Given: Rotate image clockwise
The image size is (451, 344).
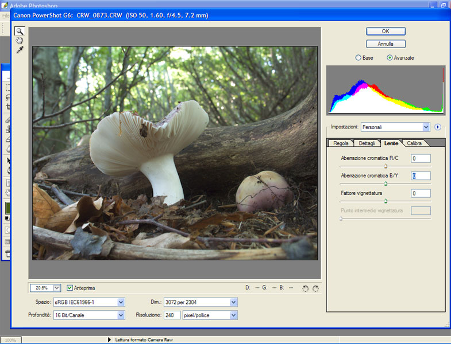Looking at the screenshot, I should tap(315, 288).
